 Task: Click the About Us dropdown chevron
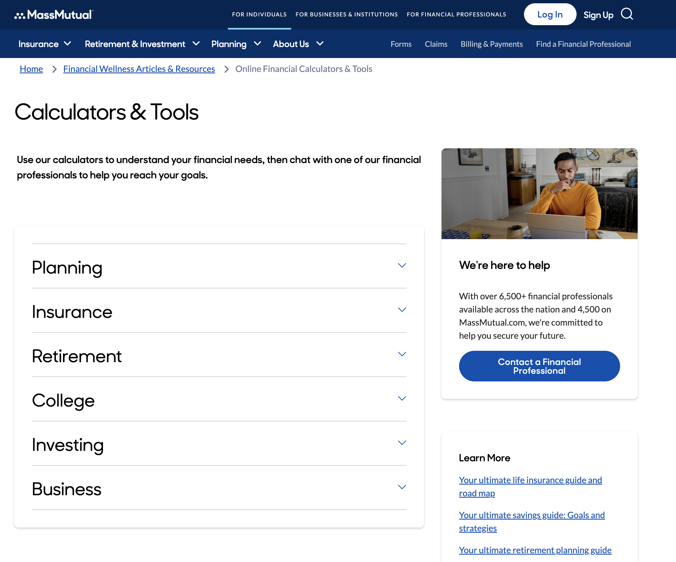click(320, 44)
